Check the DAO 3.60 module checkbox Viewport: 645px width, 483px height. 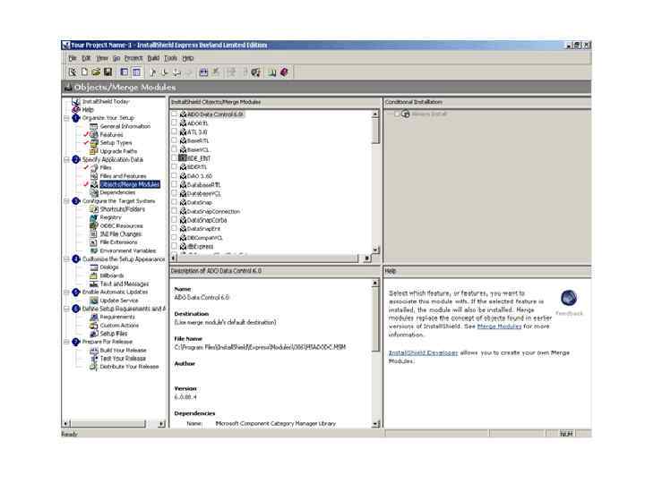174,175
